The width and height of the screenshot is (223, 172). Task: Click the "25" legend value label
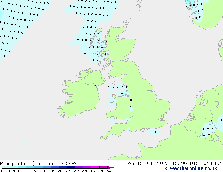[x=68, y=171]
